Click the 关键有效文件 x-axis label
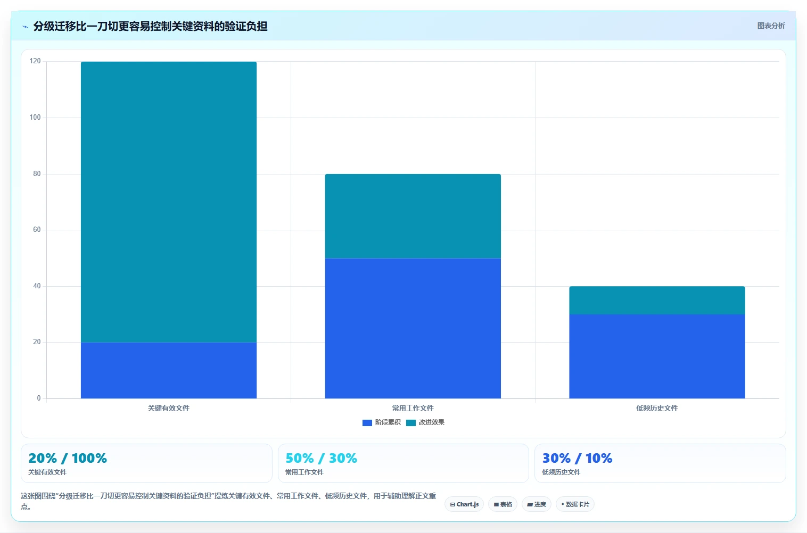This screenshot has width=807, height=533. click(x=169, y=408)
